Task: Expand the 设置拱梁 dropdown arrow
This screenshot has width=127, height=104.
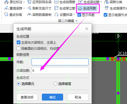Action: 74,15
